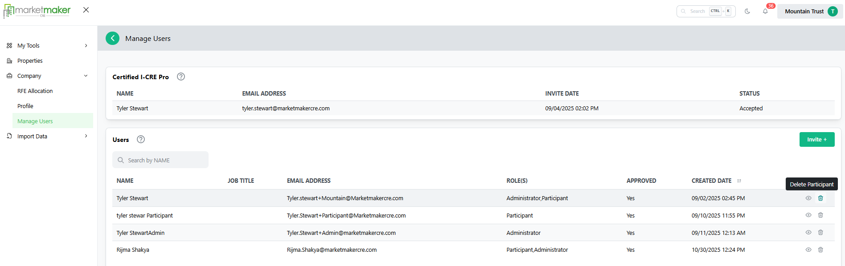Delete Tyler Stewart participant via trash icon
The height and width of the screenshot is (266, 845).
tap(820, 198)
